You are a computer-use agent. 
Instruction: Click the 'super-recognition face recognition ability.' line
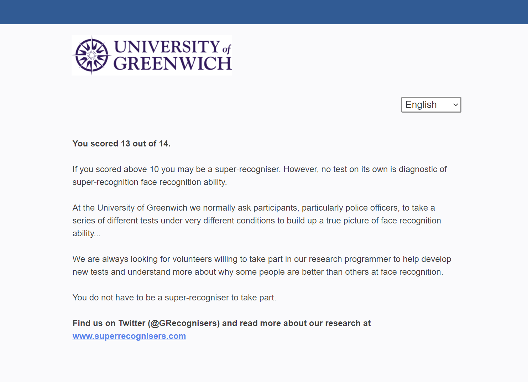tap(150, 182)
